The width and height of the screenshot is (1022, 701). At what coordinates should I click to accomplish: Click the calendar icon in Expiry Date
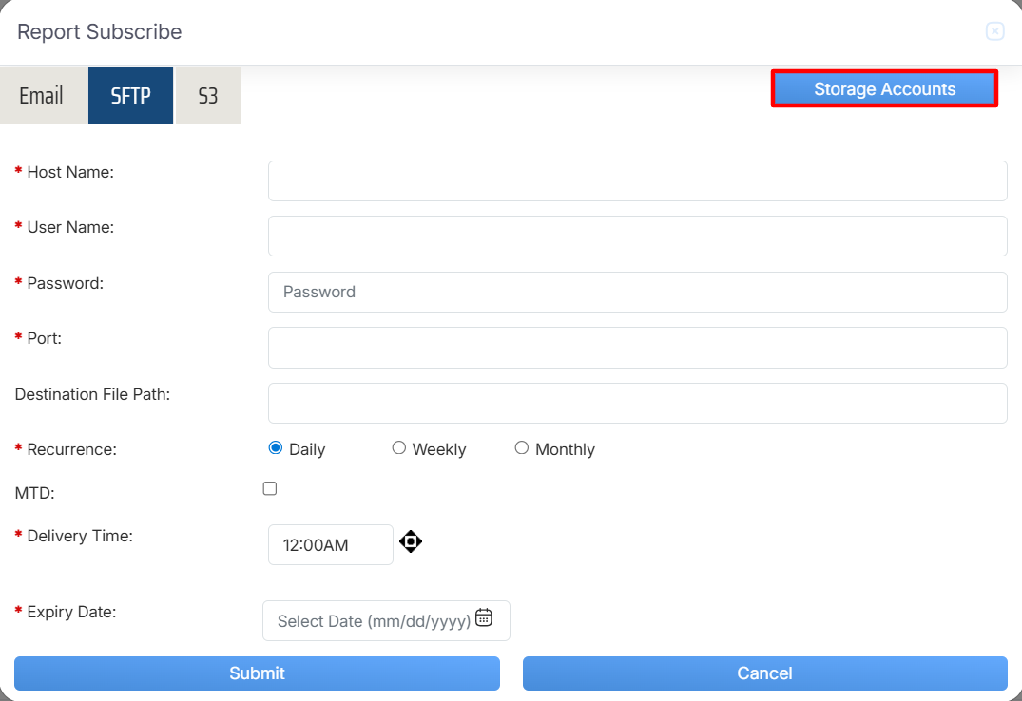coord(484,617)
